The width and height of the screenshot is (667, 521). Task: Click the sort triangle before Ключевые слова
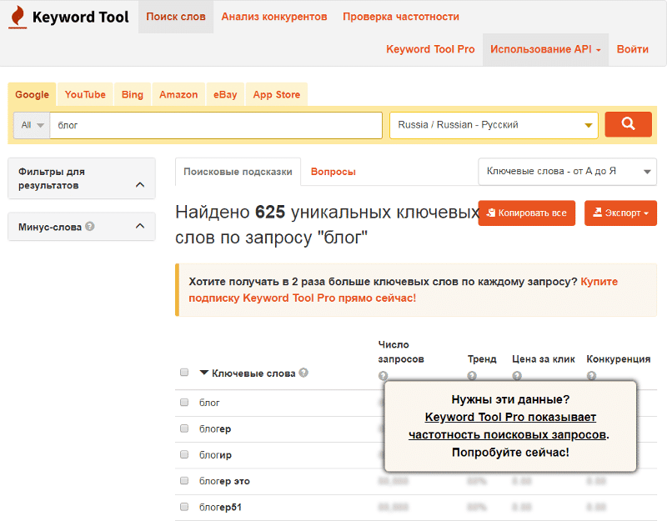[204, 373]
